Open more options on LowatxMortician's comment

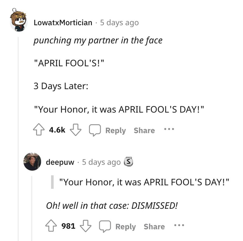(x=169, y=129)
